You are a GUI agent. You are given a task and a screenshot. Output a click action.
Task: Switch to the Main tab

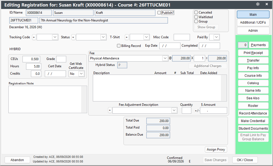click(253, 15)
